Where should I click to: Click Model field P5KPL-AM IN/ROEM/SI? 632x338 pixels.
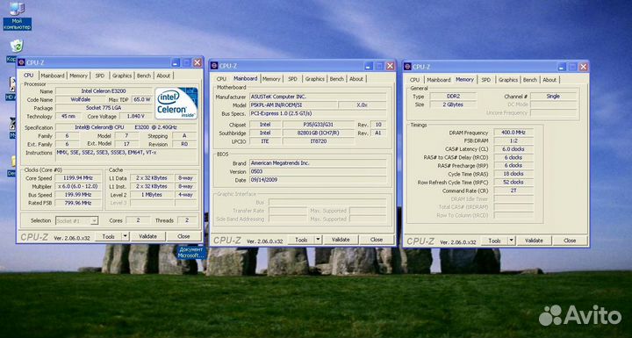click(x=293, y=104)
